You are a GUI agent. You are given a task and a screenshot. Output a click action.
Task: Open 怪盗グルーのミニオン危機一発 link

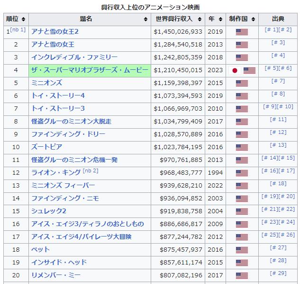[x=74, y=160]
